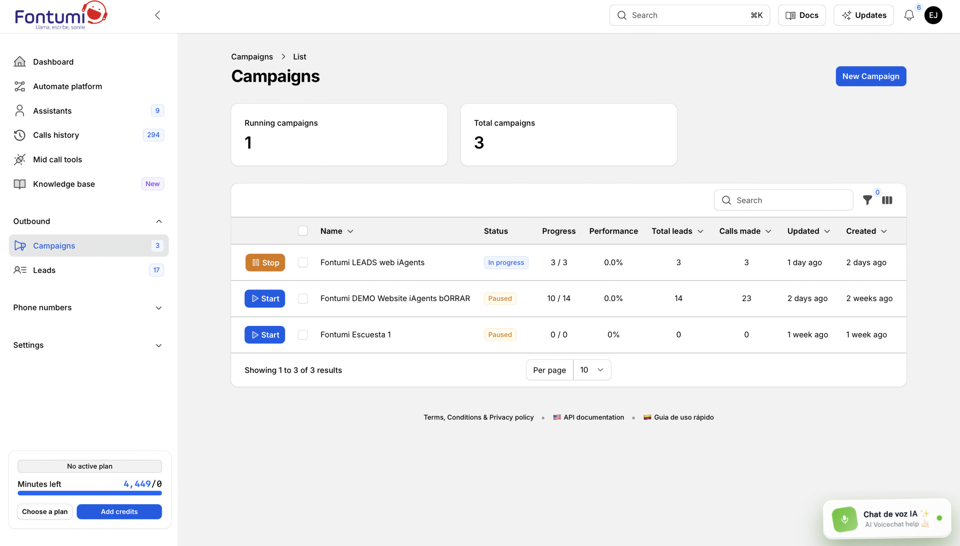Click the minutes left progress bar
The height and width of the screenshot is (546, 960).
tap(90, 493)
